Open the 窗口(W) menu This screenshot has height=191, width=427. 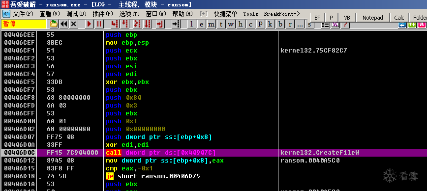click(x=156, y=14)
